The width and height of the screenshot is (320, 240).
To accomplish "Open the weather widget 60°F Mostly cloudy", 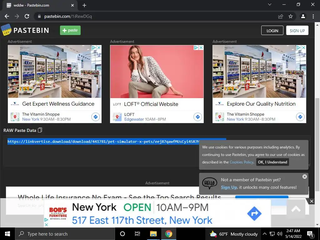I will [234, 234].
